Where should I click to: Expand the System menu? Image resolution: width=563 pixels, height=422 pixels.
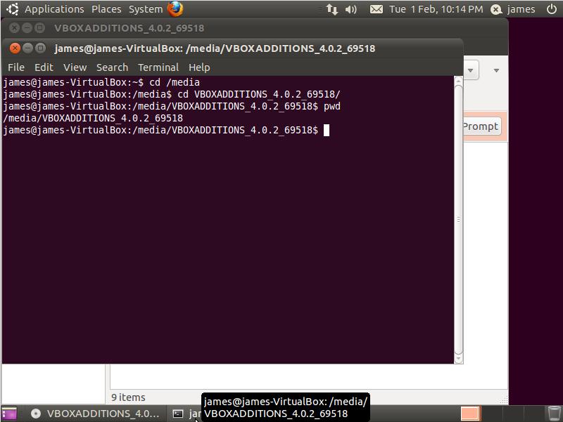click(145, 9)
